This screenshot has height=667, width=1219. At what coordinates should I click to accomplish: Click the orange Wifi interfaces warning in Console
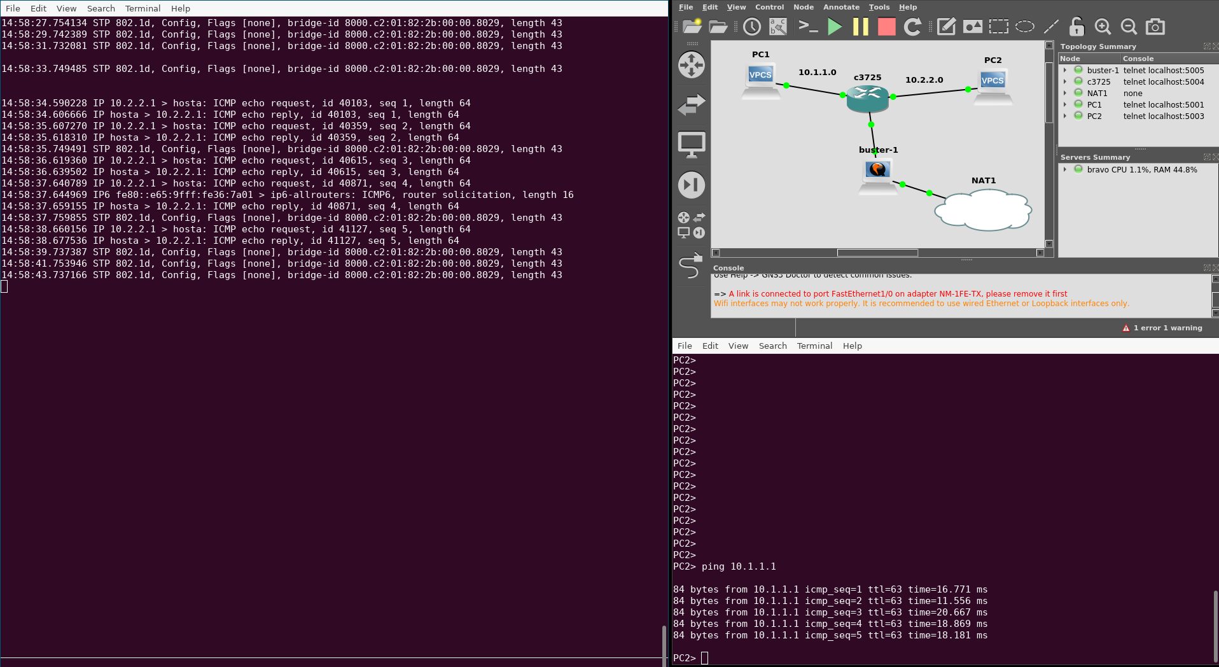[921, 304]
